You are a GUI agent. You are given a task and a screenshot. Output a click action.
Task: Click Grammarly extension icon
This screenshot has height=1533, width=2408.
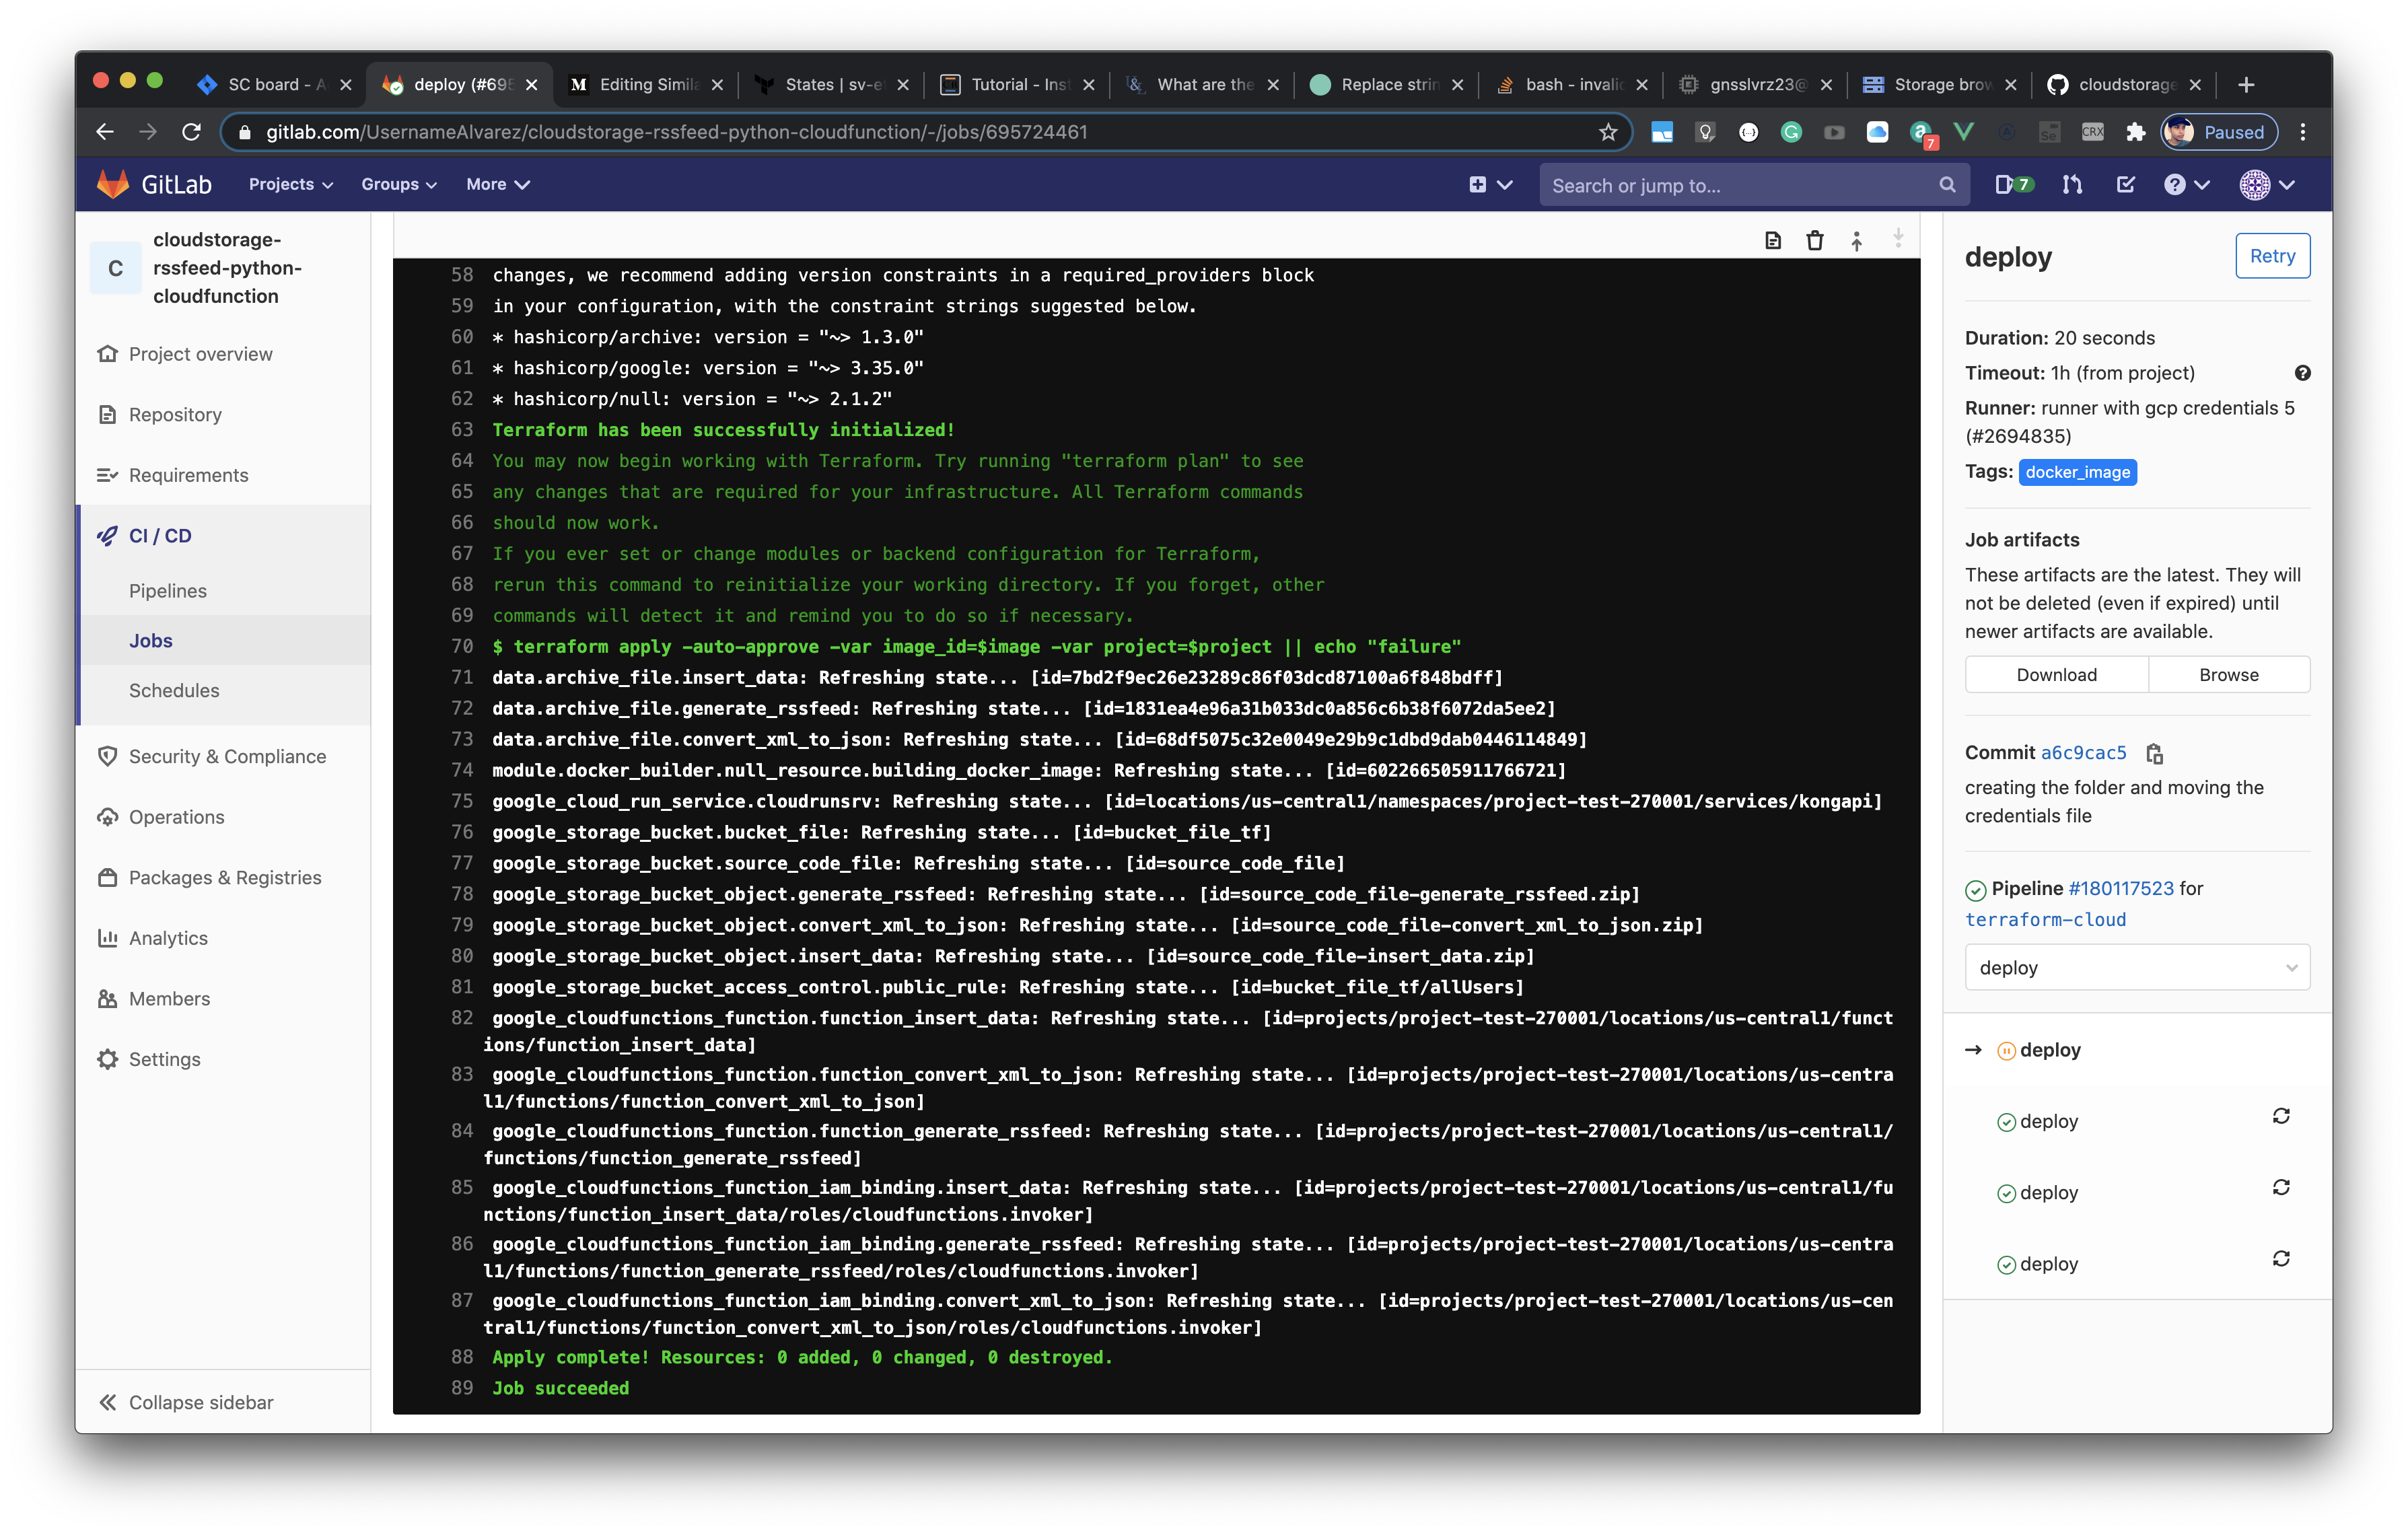[1791, 132]
